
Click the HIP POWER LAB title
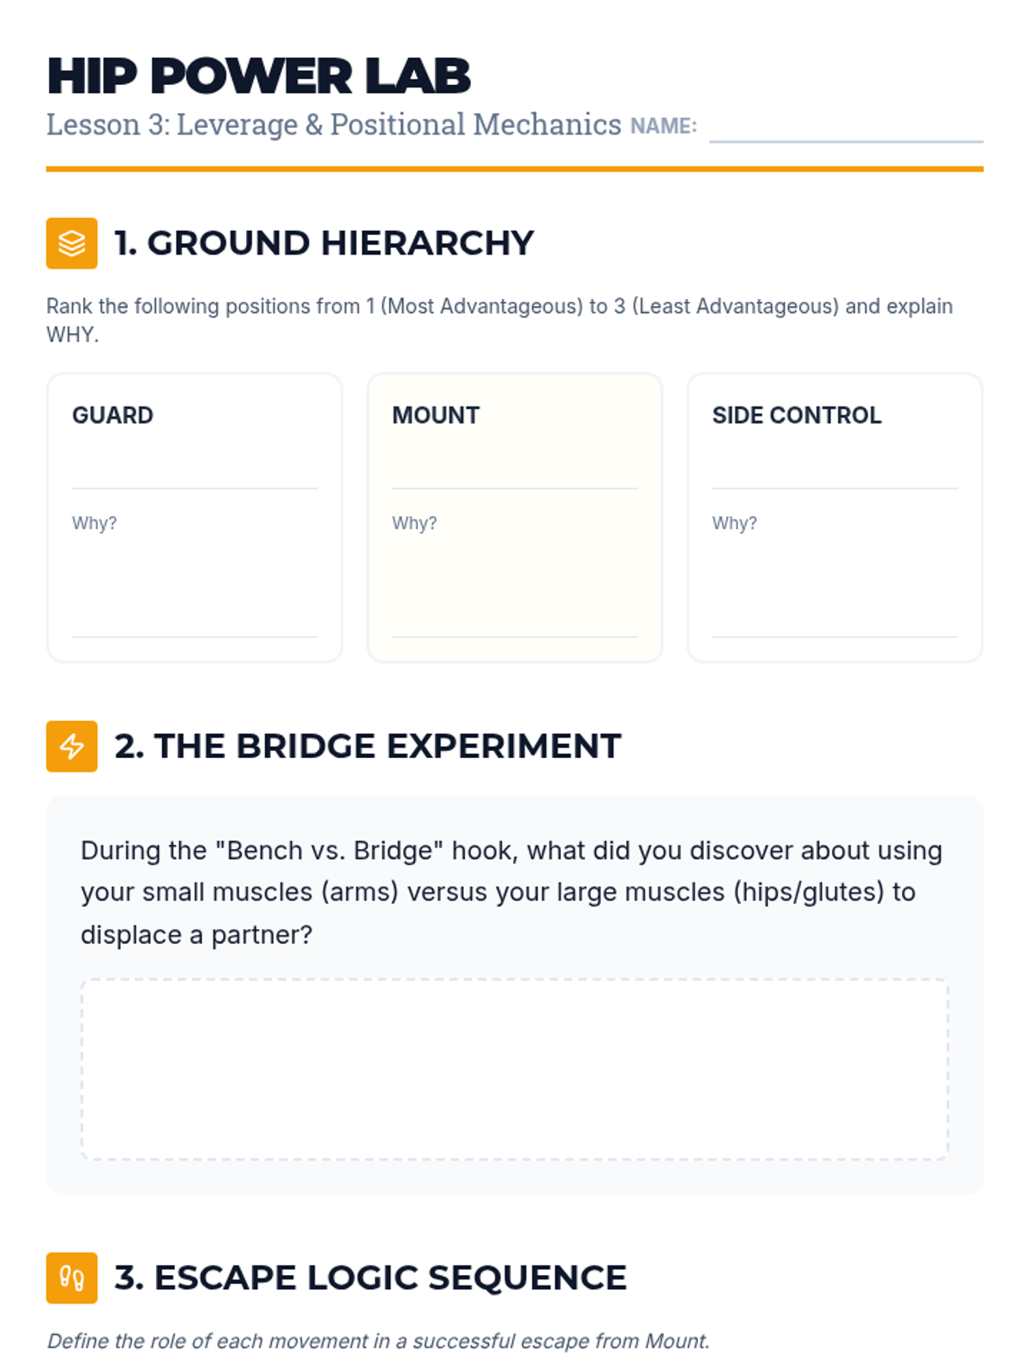[x=259, y=75]
